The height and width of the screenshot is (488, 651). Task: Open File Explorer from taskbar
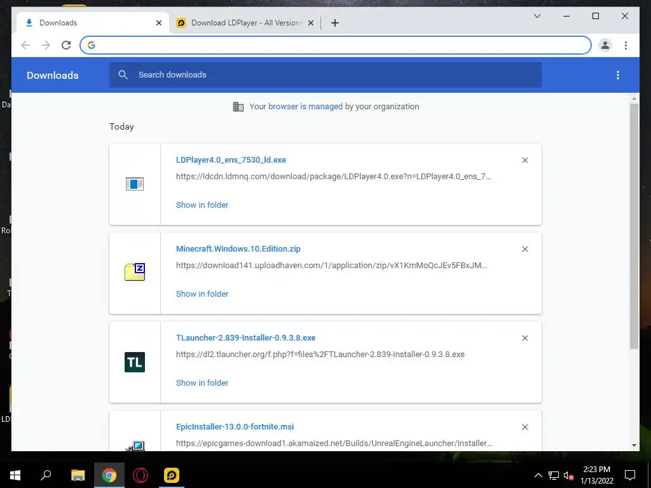78,475
